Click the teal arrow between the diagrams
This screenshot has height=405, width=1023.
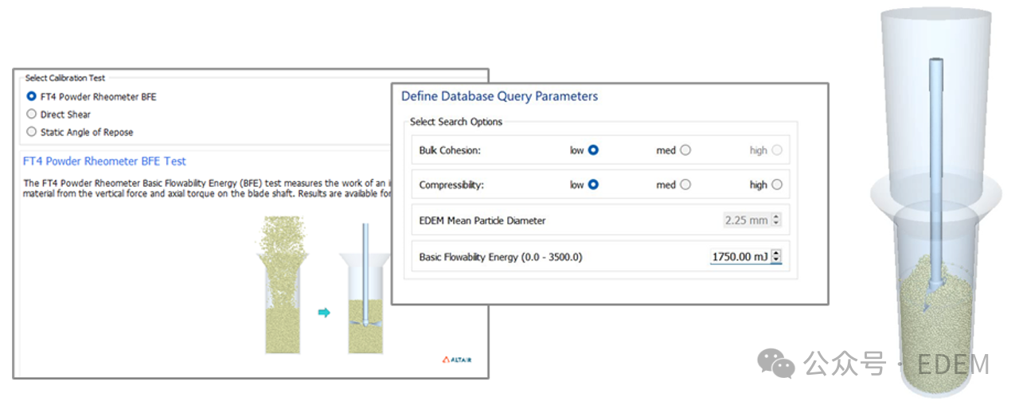pos(324,313)
